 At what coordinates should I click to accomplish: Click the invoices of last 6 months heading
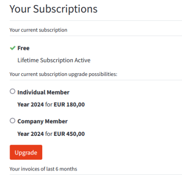tap(43, 169)
